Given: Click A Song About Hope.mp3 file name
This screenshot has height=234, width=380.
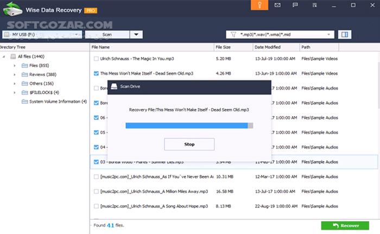Looking at the screenshot, I should tap(154, 206).
